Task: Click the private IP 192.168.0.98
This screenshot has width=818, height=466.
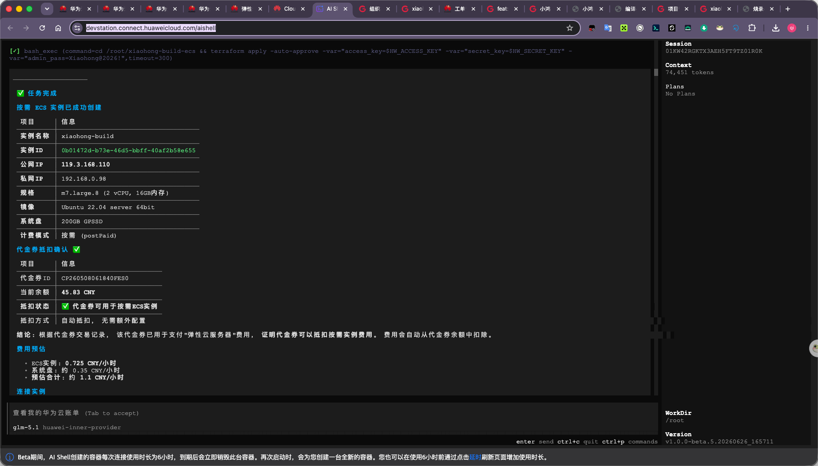Action: point(84,179)
